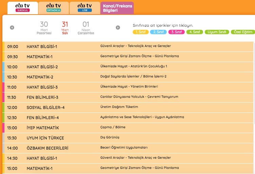
Task: Switch to the EBA TV Lise tab
Action: [x=85, y=8]
